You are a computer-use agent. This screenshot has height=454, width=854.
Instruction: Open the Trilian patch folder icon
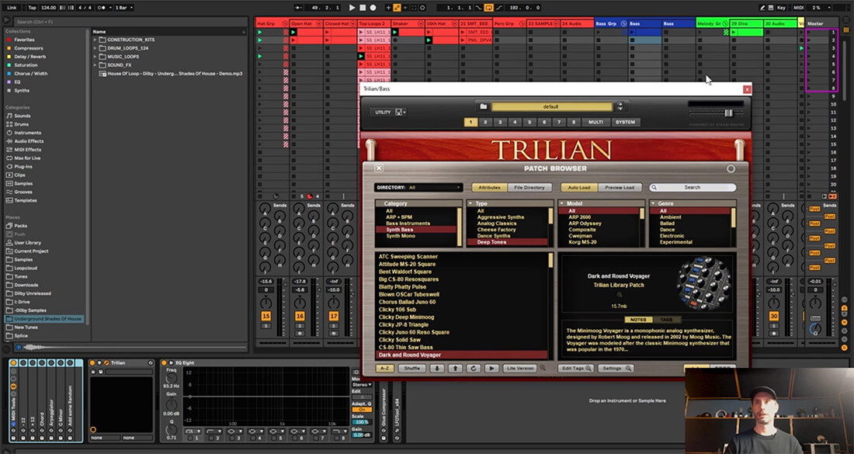[x=483, y=106]
